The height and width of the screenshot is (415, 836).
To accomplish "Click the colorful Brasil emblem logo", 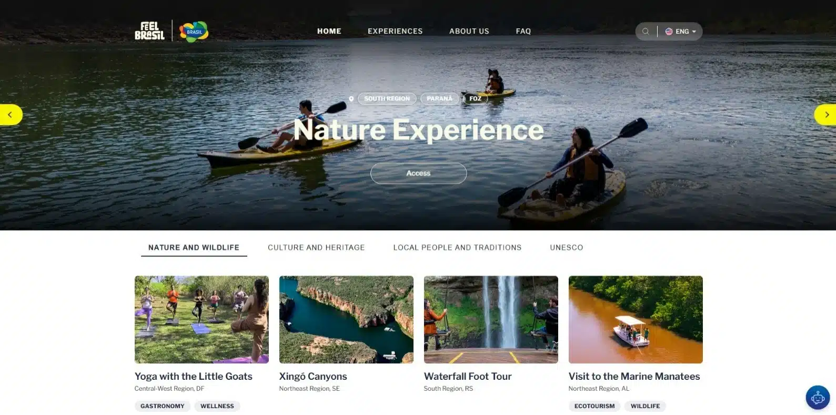I will click(x=194, y=32).
